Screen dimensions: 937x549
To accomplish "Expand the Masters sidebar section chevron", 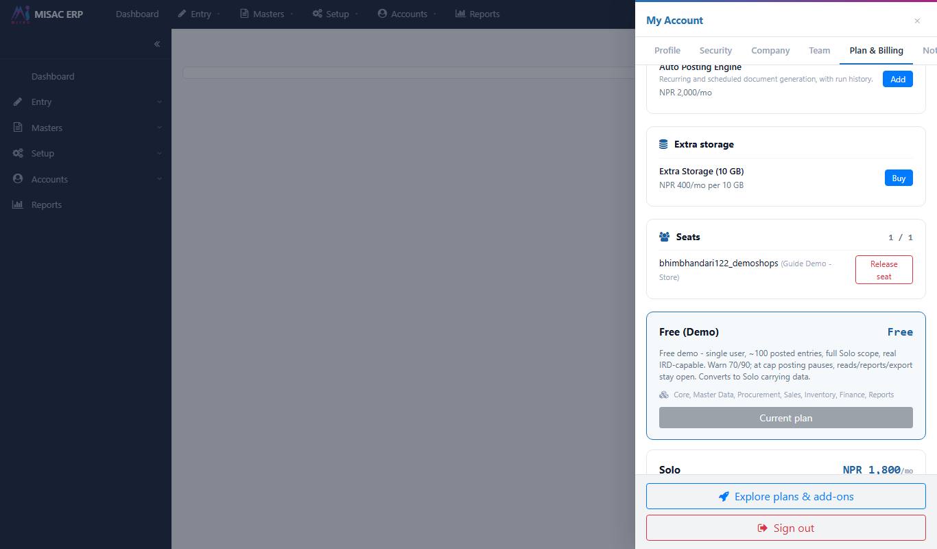I will click(x=159, y=128).
